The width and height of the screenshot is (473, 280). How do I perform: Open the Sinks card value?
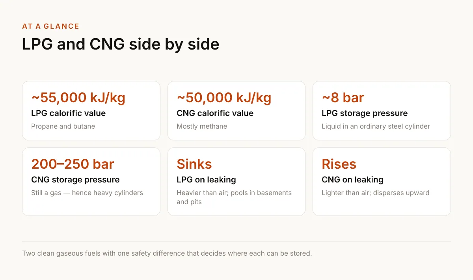(x=194, y=164)
